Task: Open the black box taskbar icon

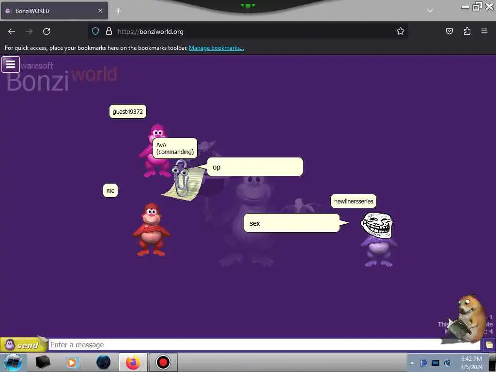Action: (x=43, y=362)
